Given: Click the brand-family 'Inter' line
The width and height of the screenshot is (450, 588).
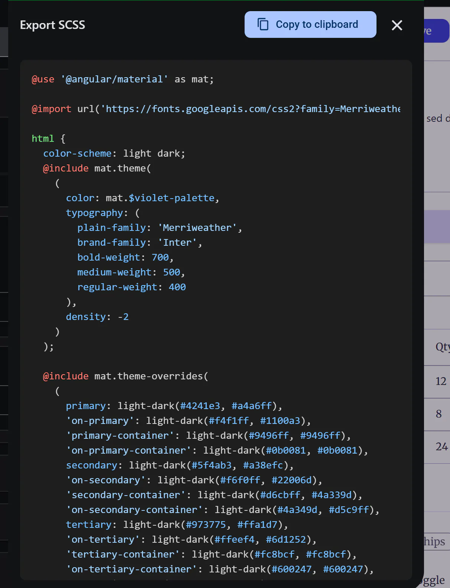Looking at the screenshot, I should click(x=140, y=242).
